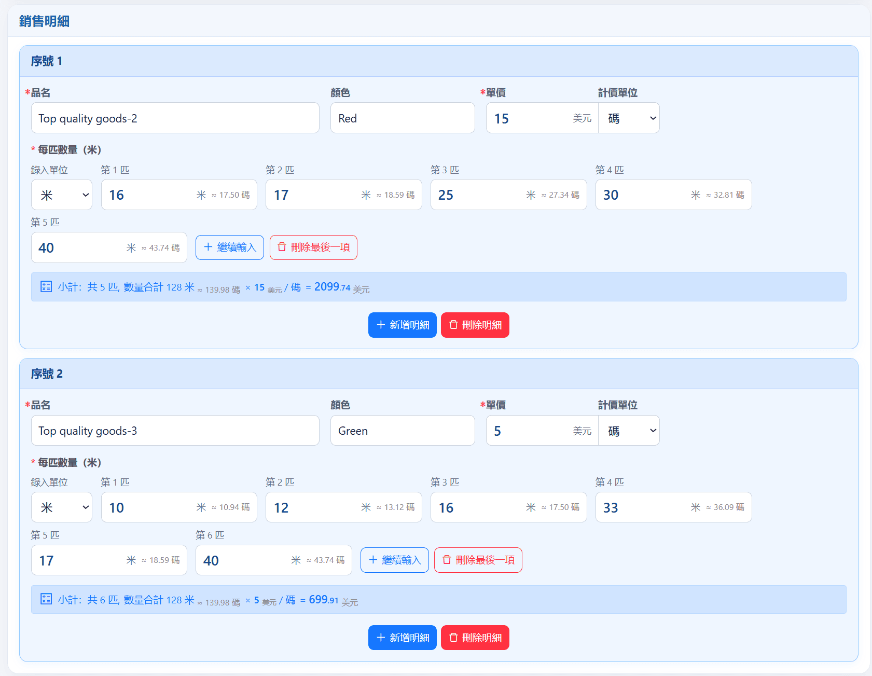Click unit price field showing 15
Viewport: 872px width, 676px height.
click(x=542, y=118)
